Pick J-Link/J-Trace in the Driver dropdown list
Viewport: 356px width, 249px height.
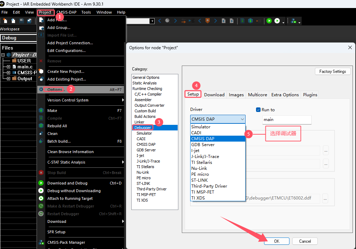[218, 157]
